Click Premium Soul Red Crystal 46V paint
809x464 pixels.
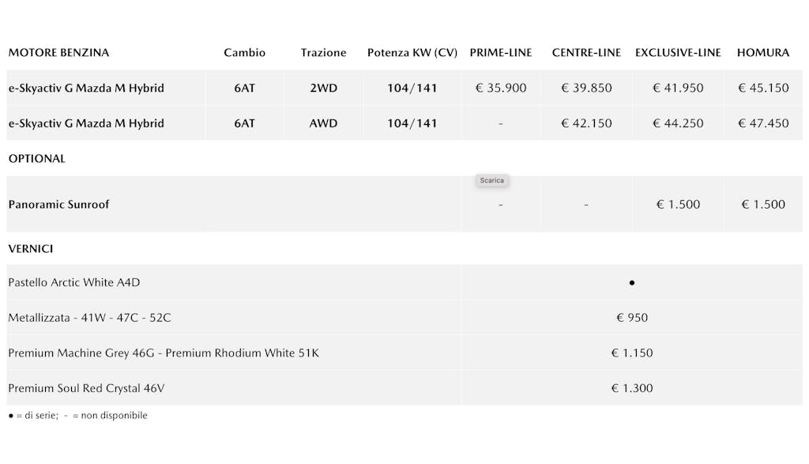point(86,388)
